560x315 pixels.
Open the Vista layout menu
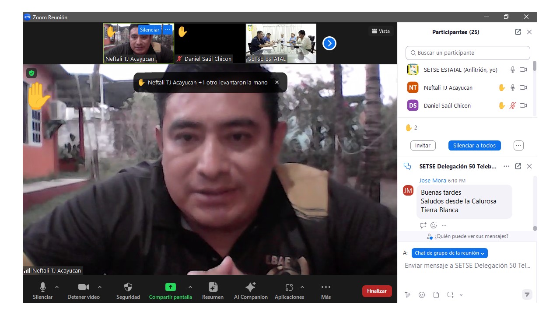pos(381,31)
